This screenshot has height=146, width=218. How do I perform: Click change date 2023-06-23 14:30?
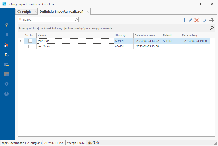click(196, 41)
